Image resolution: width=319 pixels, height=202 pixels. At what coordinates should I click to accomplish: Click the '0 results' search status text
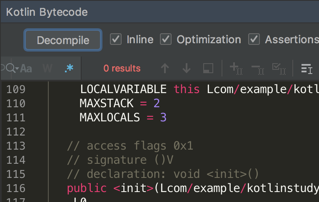[x=122, y=69]
